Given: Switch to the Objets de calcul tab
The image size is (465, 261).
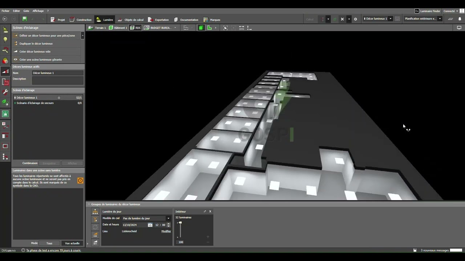Looking at the screenshot, I should tap(130, 20).
